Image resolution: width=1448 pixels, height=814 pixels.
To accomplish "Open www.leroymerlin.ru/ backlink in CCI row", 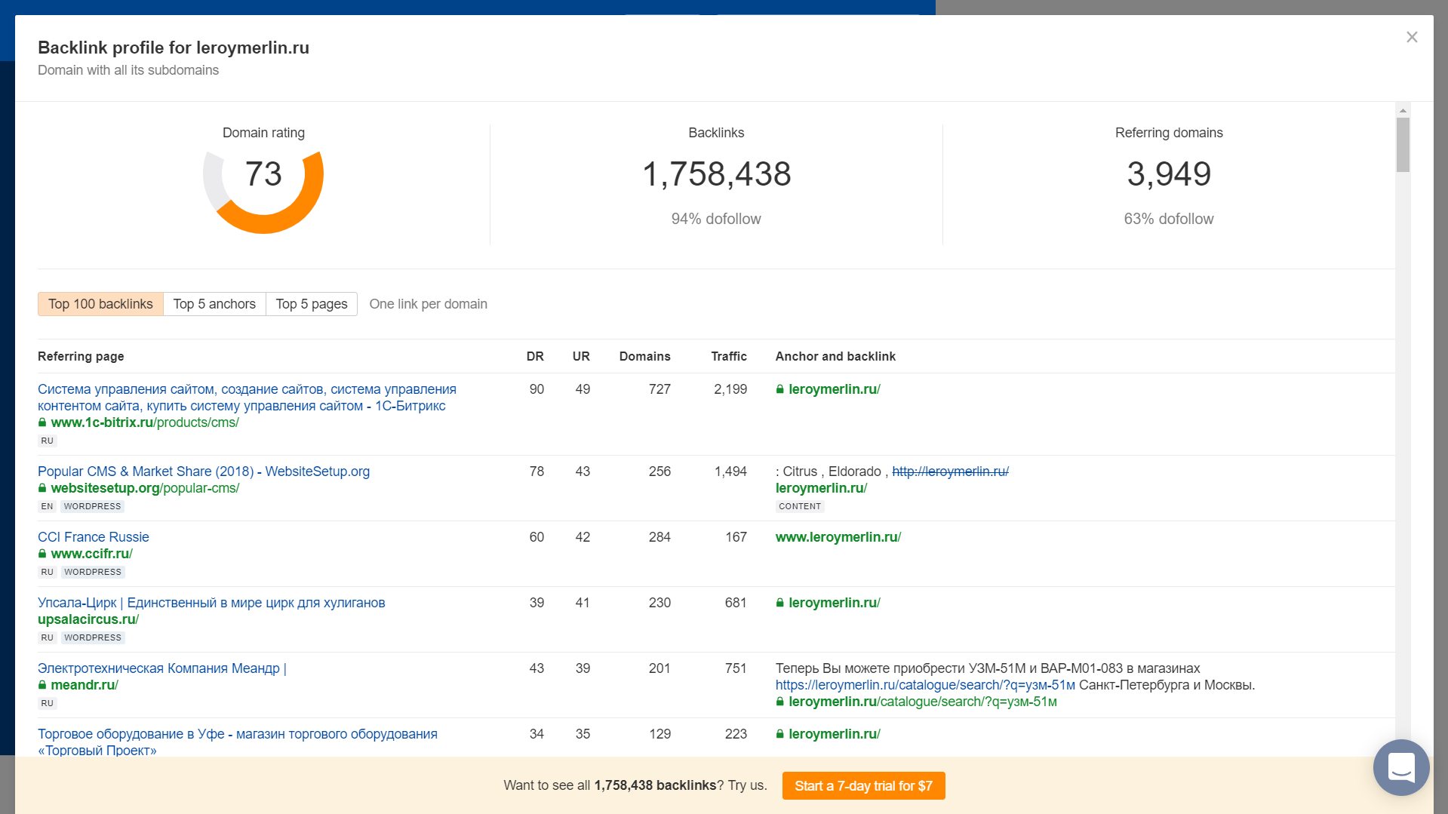I will coord(838,537).
